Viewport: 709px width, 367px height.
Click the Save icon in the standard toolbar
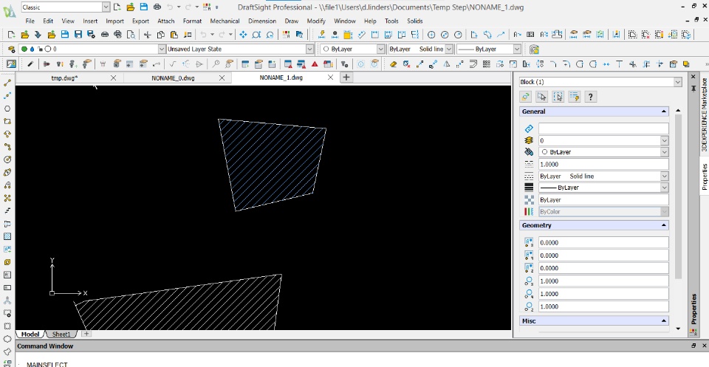click(x=65, y=35)
